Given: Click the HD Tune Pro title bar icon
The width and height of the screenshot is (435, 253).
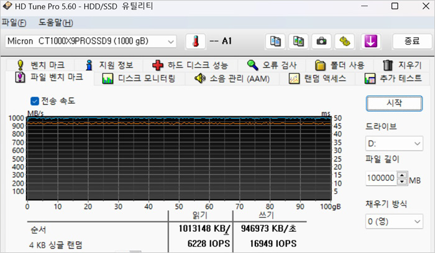Looking at the screenshot, I should point(7,6).
